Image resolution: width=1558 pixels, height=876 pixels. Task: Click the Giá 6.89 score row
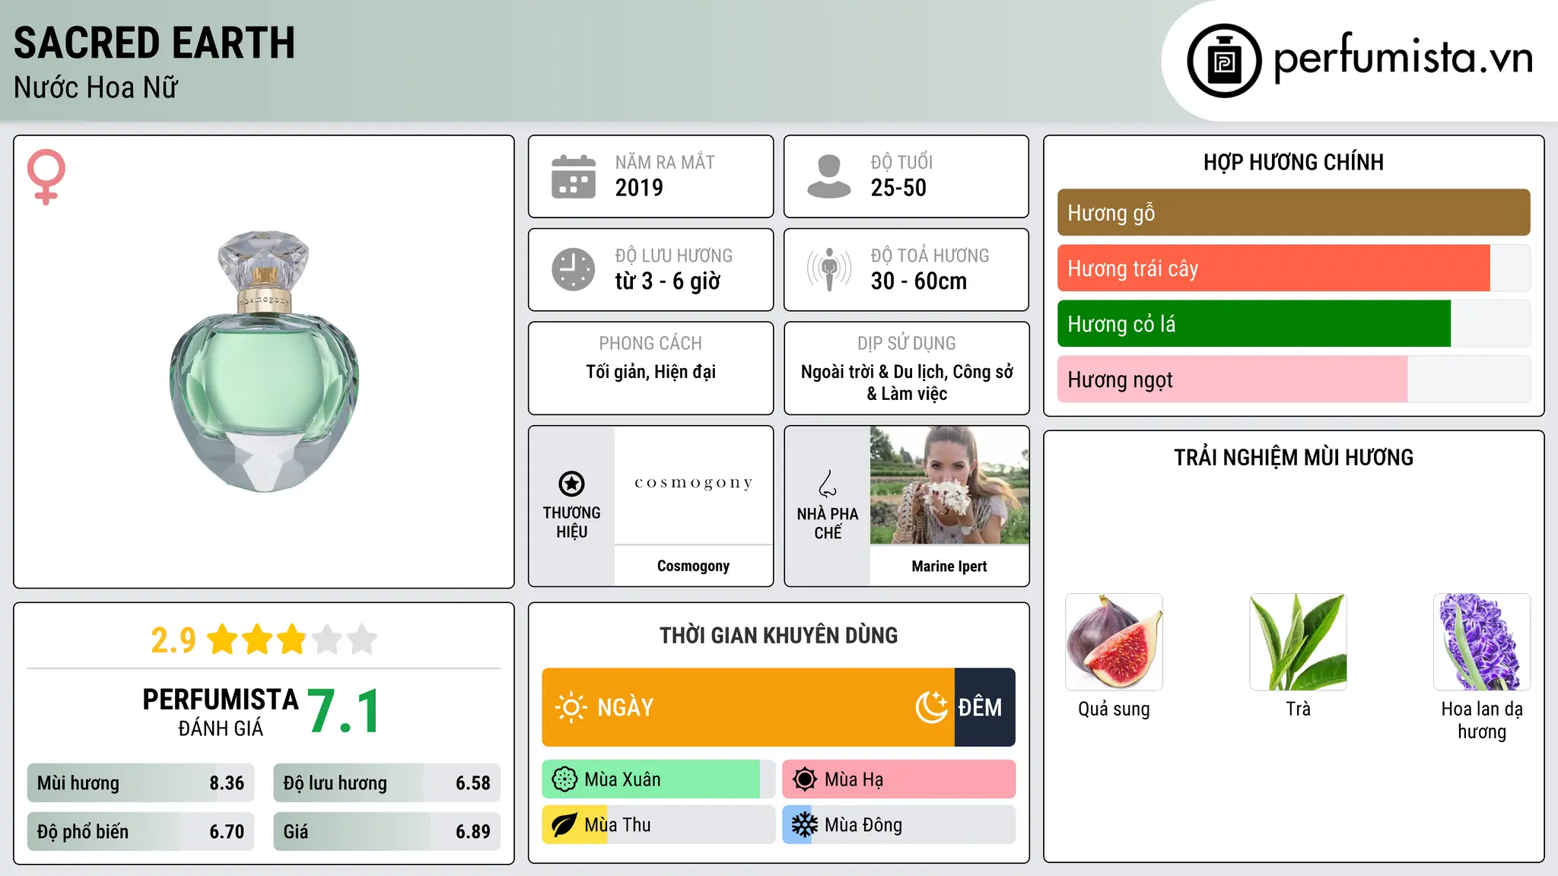(387, 832)
